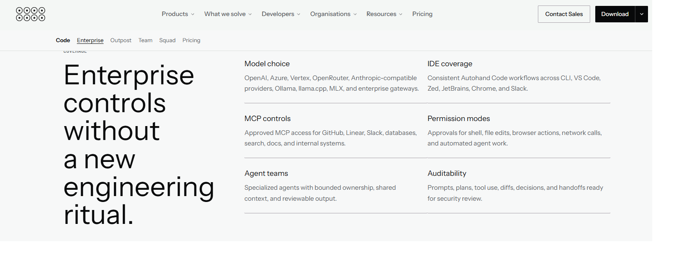Click the circles logo icon
Image resolution: width=675 pixels, height=253 pixels.
click(30, 14)
